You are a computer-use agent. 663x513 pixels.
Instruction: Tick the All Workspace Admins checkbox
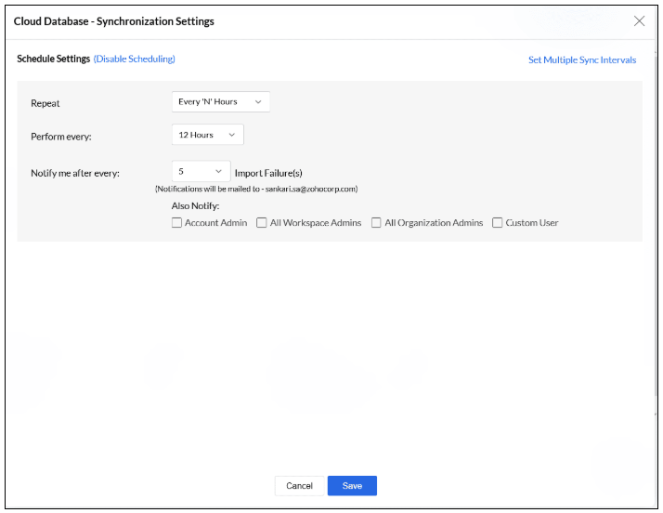click(262, 223)
